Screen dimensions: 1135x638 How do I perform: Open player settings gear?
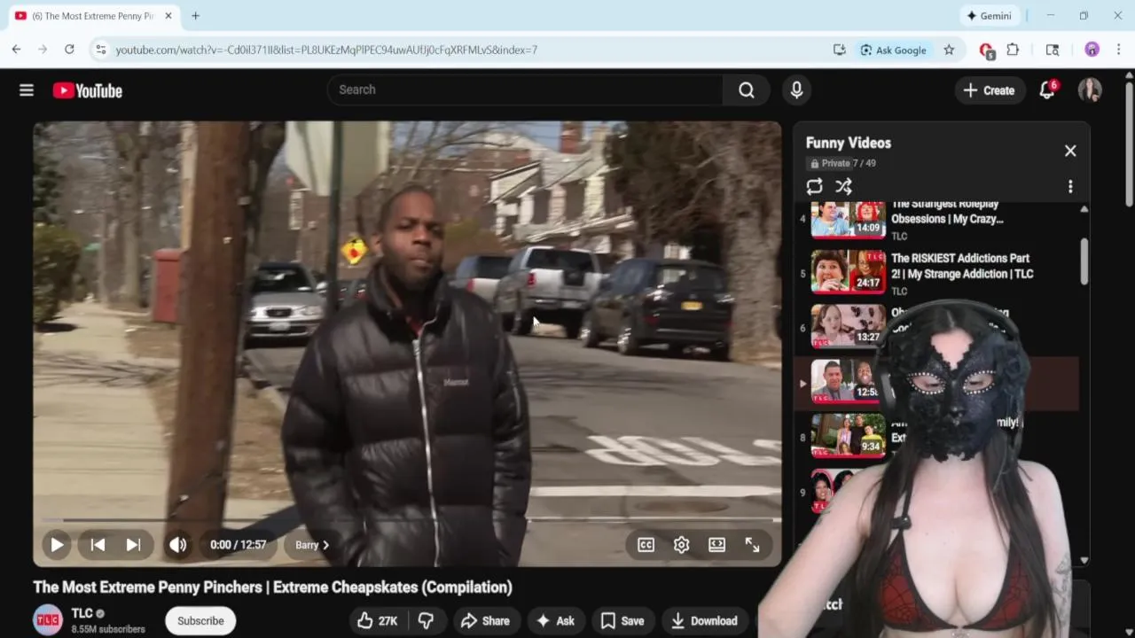(681, 545)
